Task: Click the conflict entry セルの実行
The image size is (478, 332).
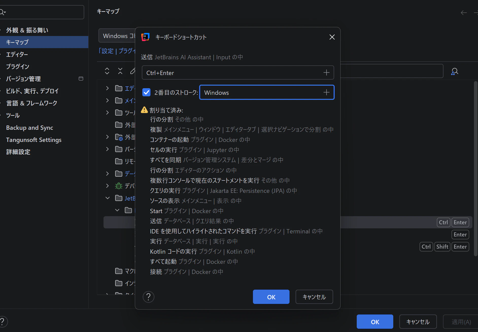Action: 194,150
